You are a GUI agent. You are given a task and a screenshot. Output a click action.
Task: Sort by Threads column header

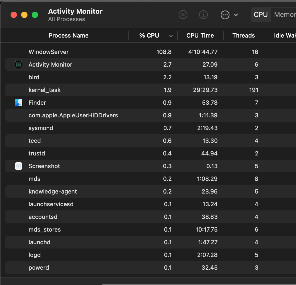tap(243, 35)
